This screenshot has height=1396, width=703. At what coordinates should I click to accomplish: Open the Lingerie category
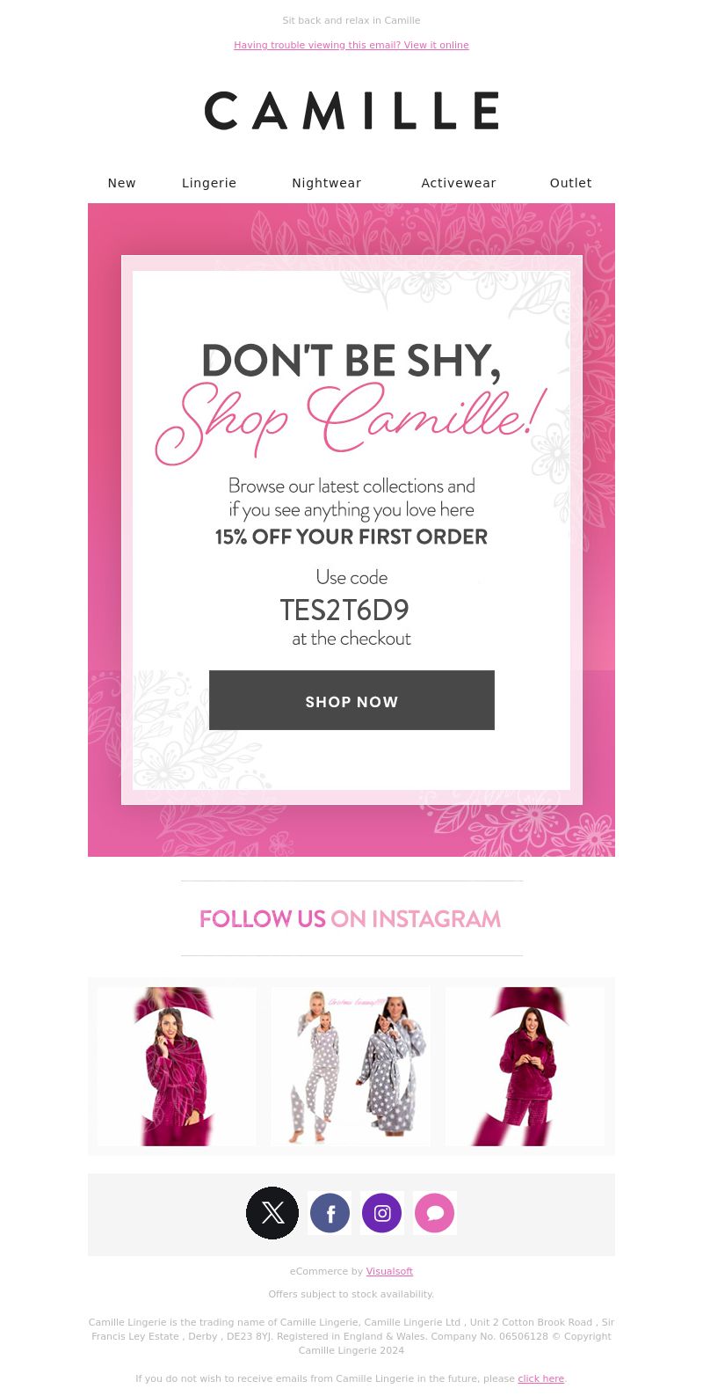click(209, 183)
